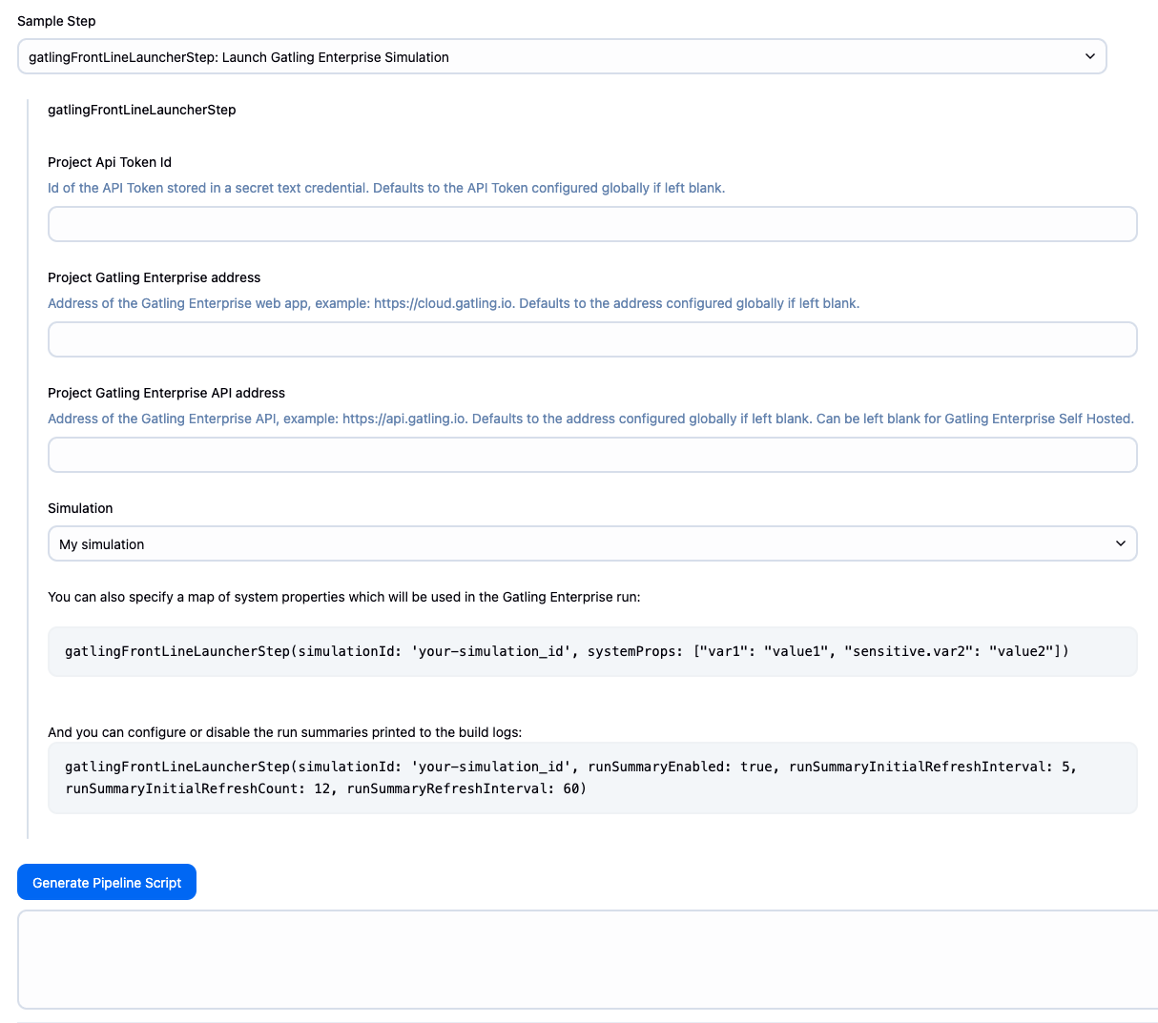Click the Generate Pipeline Script button
The image size is (1158, 1023).
coord(107,882)
